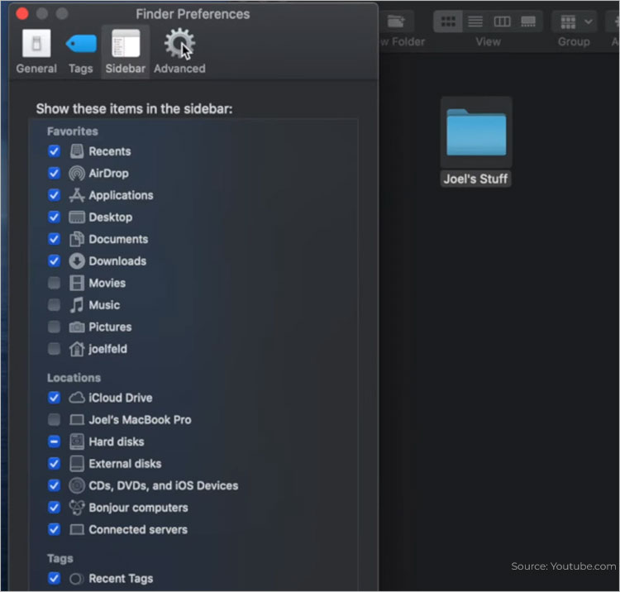Close the Finder Preferences window
Screen dimensions: 620x592
pyautogui.click(x=22, y=14)
